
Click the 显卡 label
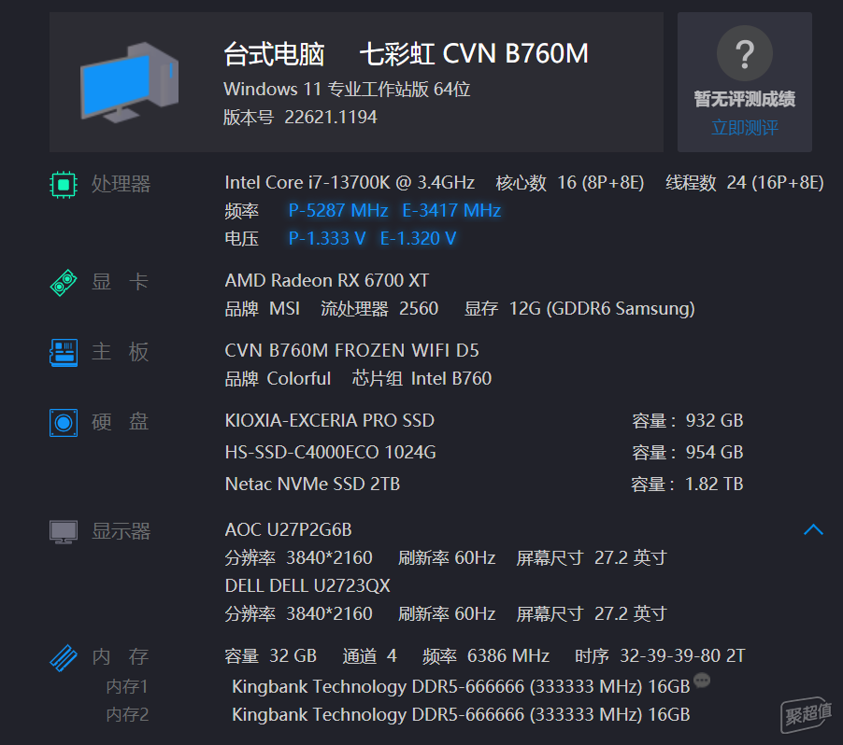coord(121,282)
